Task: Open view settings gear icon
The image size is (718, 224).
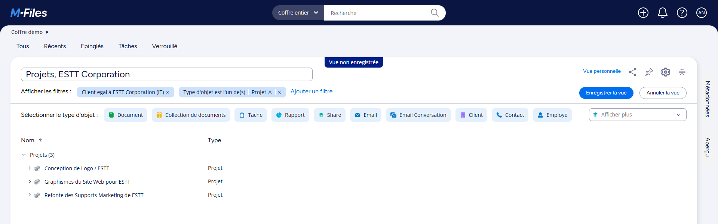Action: tap(665, 72)
